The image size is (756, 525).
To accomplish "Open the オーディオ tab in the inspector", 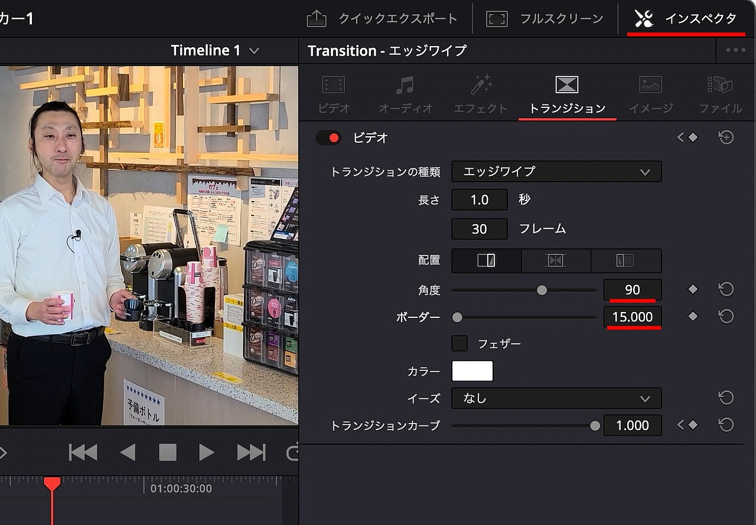I will pos(406,93).
